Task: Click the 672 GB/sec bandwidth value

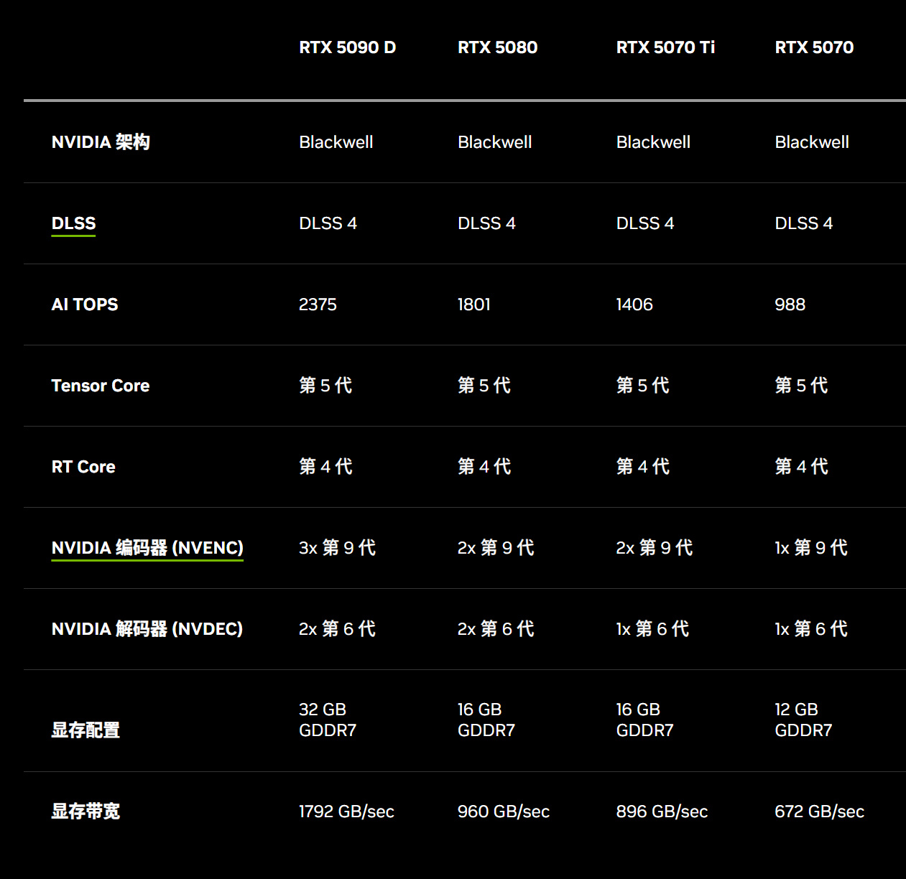Action: pyautogui.click(x=819, y=811)
